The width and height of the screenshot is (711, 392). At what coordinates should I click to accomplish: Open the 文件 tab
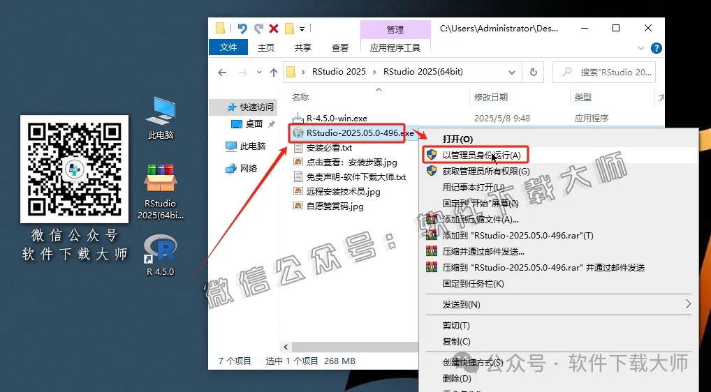coord(228,47)
